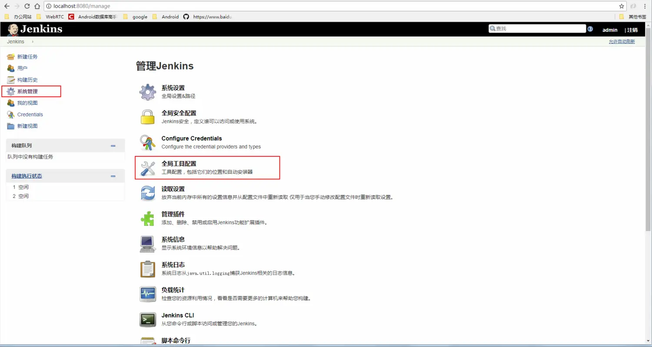This screenshot has height=347, width=652.
Task: Click the browser back button
Action: click(7, 6)
